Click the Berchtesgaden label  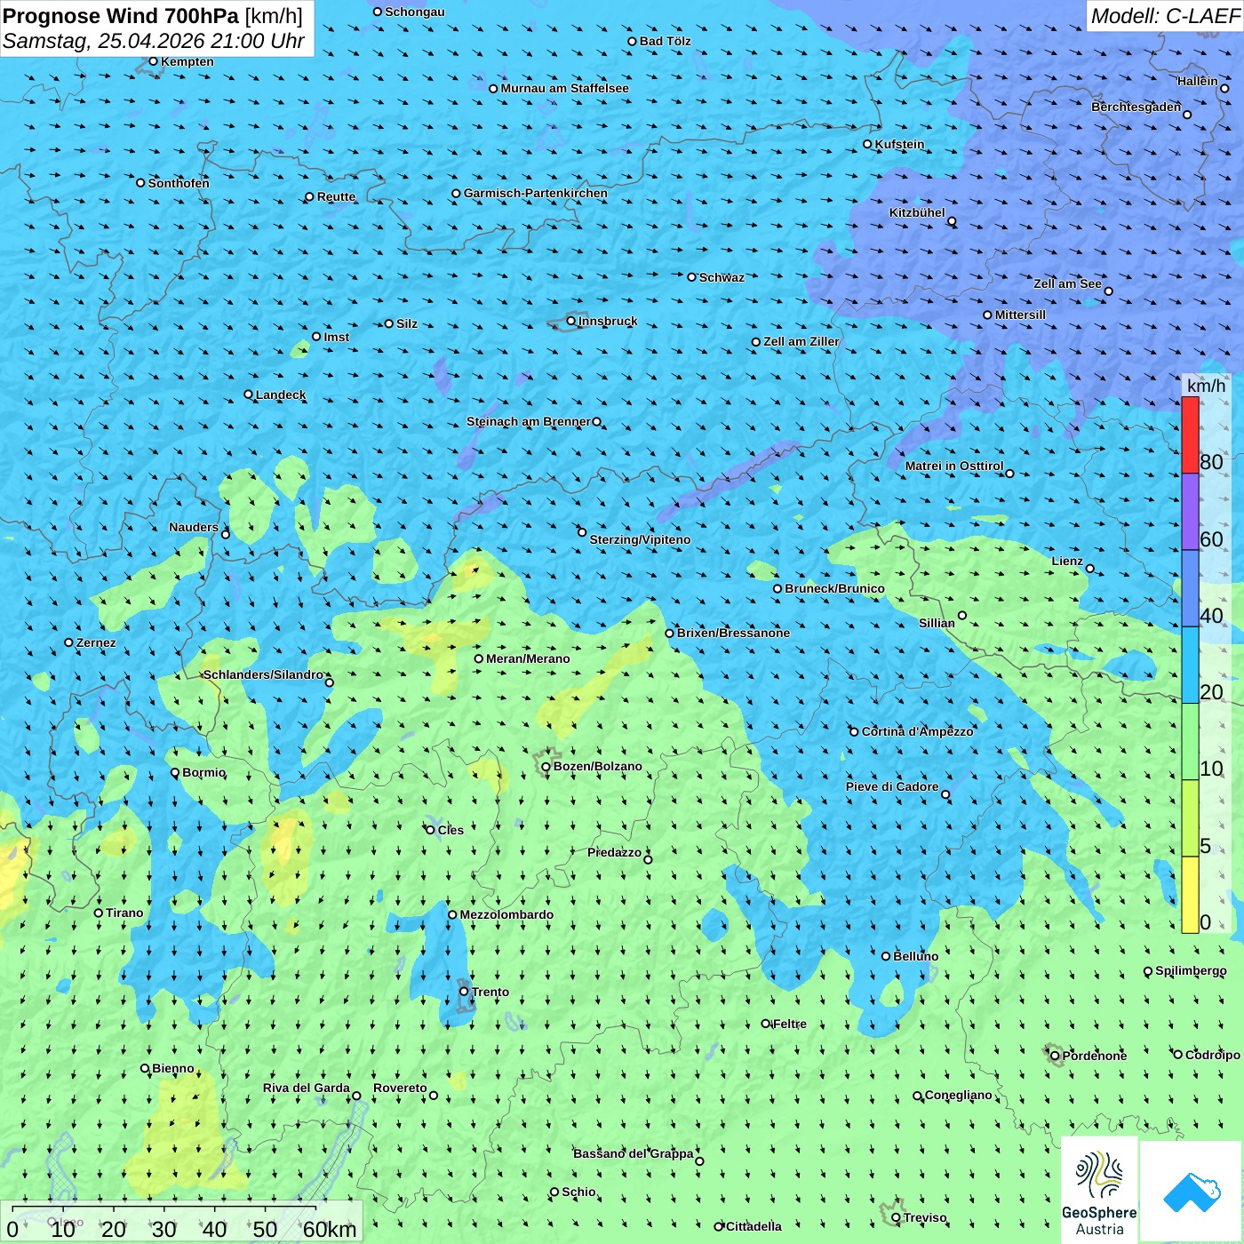click(x=1136, y=107)
